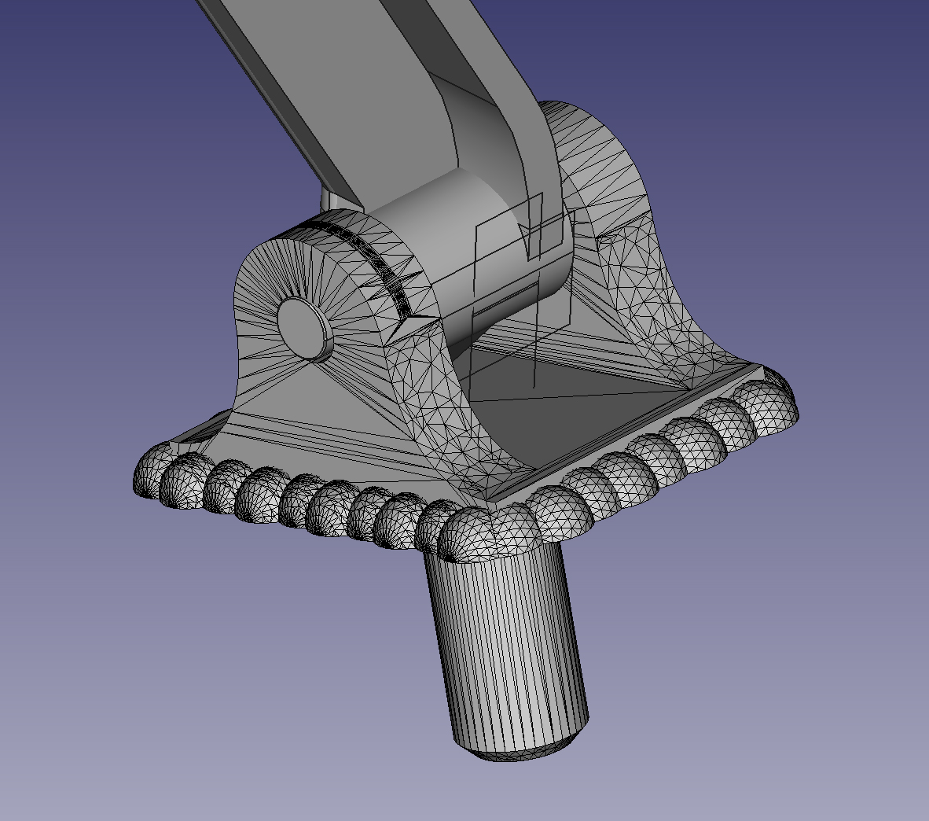Select the ribbed cylindrical post under the base
This screenshot has height=821, width=929.
click(x=509, y=650)
